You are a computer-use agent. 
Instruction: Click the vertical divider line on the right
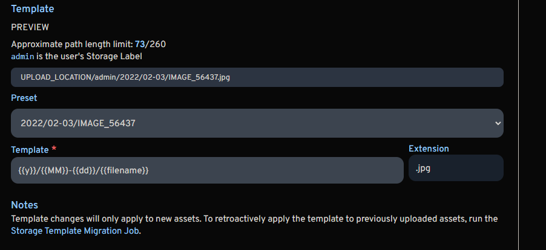(519, 121)
